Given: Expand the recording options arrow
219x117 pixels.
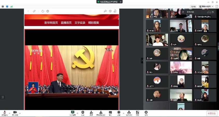Looking at the screenshot, I should click(123, 113).
